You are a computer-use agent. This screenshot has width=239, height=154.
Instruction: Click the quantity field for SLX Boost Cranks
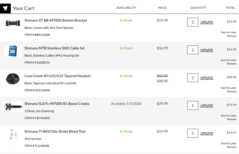193,105
